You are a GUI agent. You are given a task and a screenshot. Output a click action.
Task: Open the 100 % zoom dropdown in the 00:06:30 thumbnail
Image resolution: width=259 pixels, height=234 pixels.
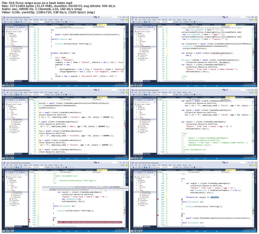[31, 227]
